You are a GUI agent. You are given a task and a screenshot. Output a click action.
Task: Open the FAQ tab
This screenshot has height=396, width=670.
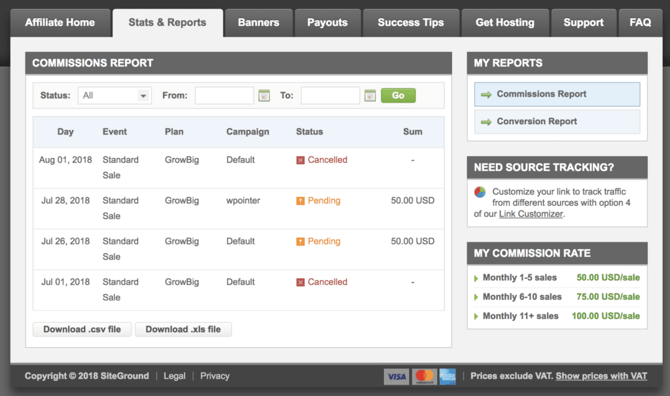(x=640, y=23)
